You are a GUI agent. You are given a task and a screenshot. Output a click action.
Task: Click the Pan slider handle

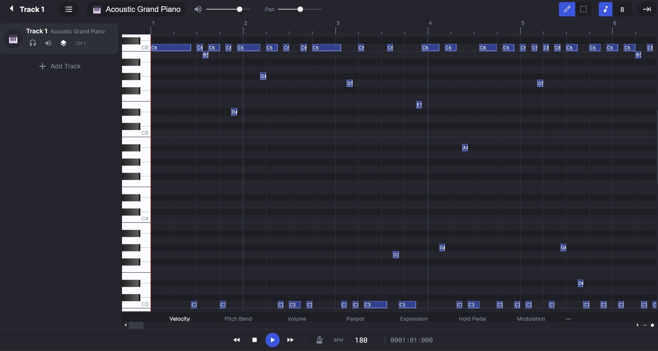[x=300, y=10]
